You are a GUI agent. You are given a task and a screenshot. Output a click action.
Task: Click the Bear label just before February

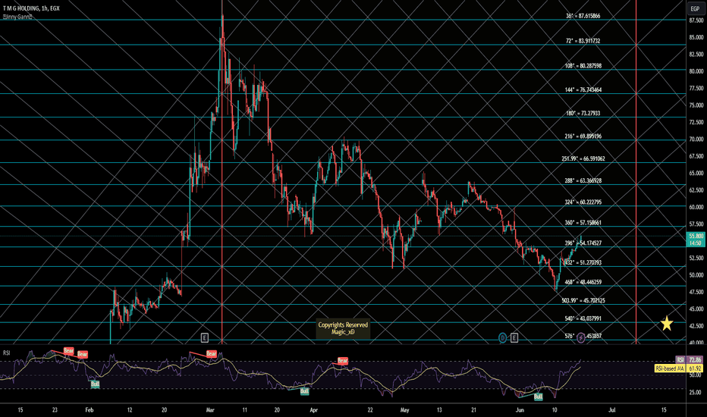coord(82,354)
